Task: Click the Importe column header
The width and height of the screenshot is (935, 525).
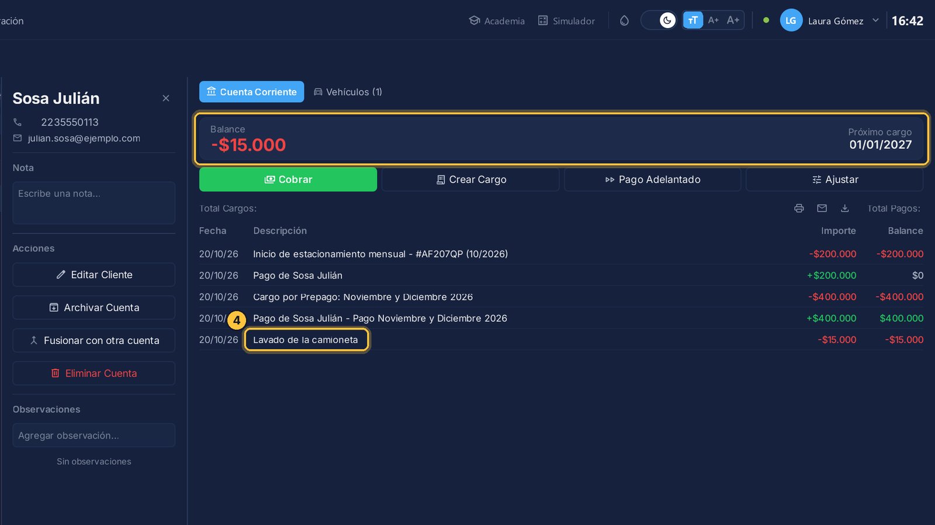Action: (x=838, y=231)
